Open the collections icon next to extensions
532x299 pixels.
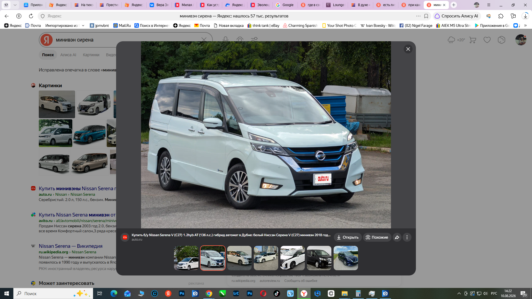513,16
